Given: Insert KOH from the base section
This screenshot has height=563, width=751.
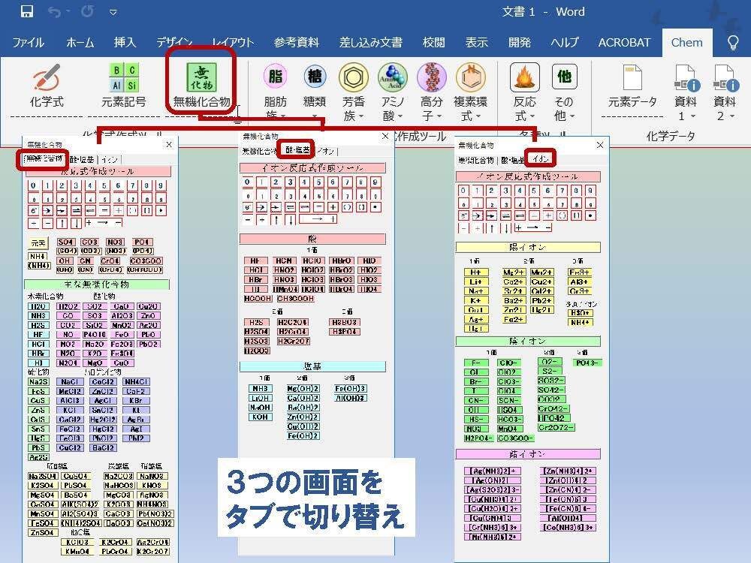Looking at the screenshot, I should 260,417.
